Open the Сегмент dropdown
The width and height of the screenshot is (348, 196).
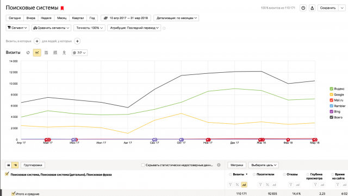click(x=17, y=28)
